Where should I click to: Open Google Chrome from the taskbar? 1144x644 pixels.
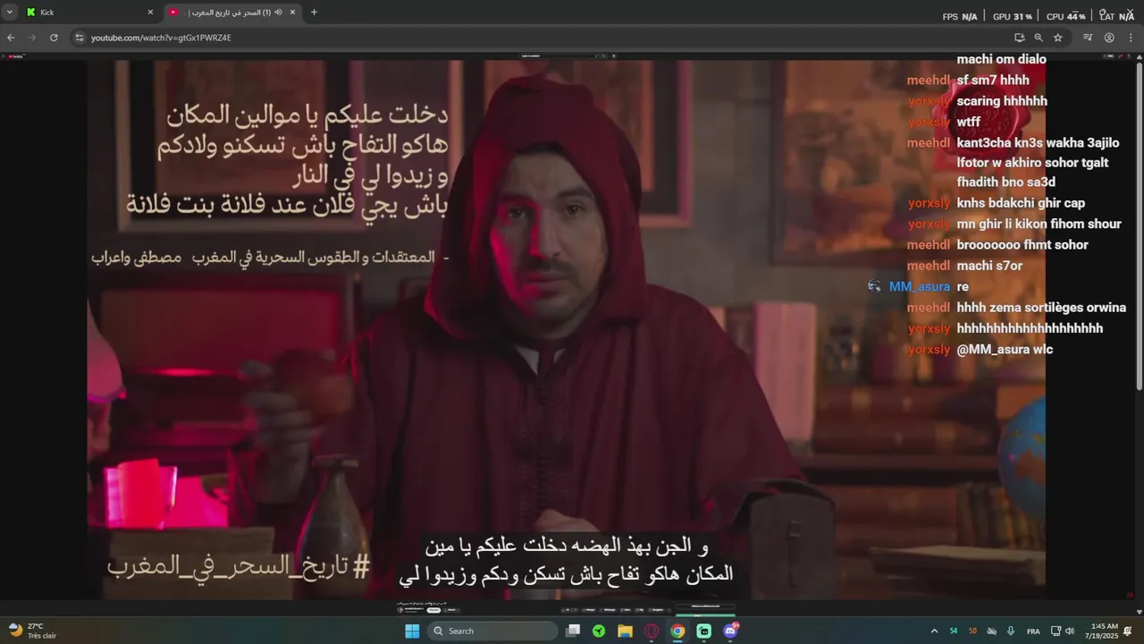click(677, 631)
